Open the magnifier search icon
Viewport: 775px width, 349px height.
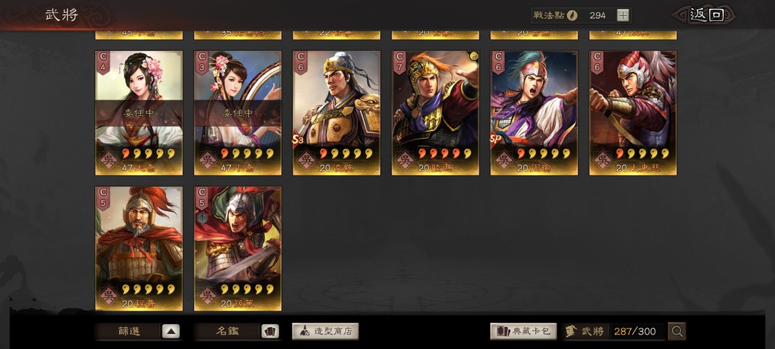click(677, 331)
